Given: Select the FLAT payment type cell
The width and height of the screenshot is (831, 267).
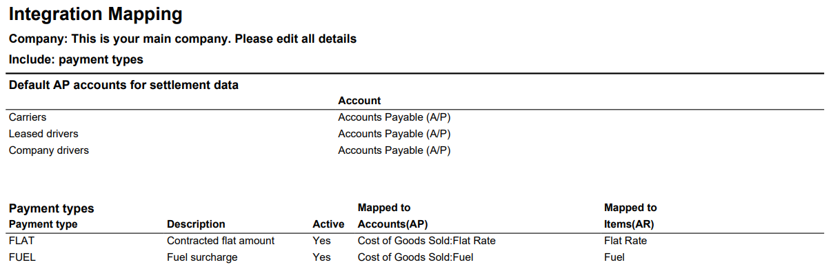Looking at the screenshot, I should [x=21, y=241].
